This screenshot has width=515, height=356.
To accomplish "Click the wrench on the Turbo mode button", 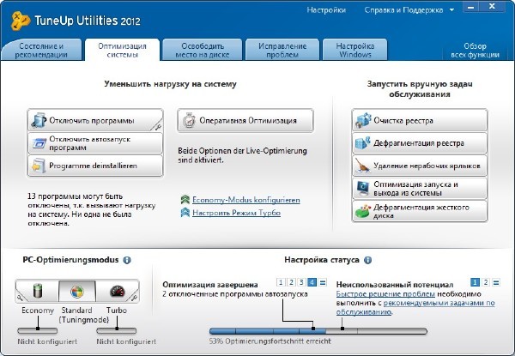I will point(134,297).
